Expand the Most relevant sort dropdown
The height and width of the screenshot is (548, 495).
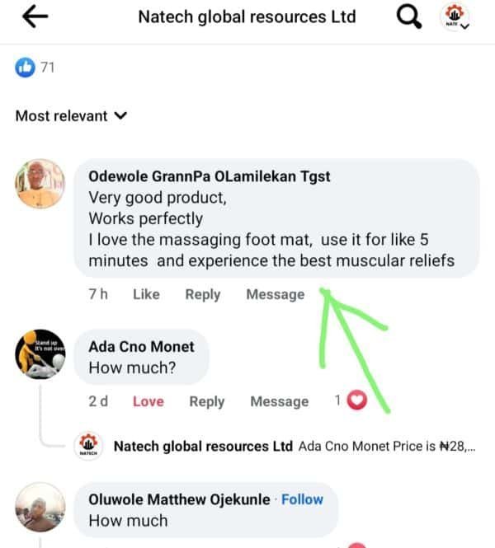[x=71, y=116]
